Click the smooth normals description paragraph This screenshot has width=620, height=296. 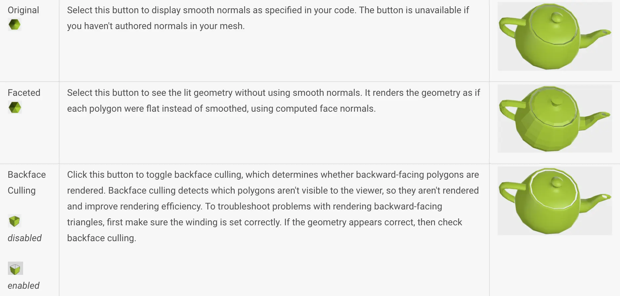coord(268,18)
